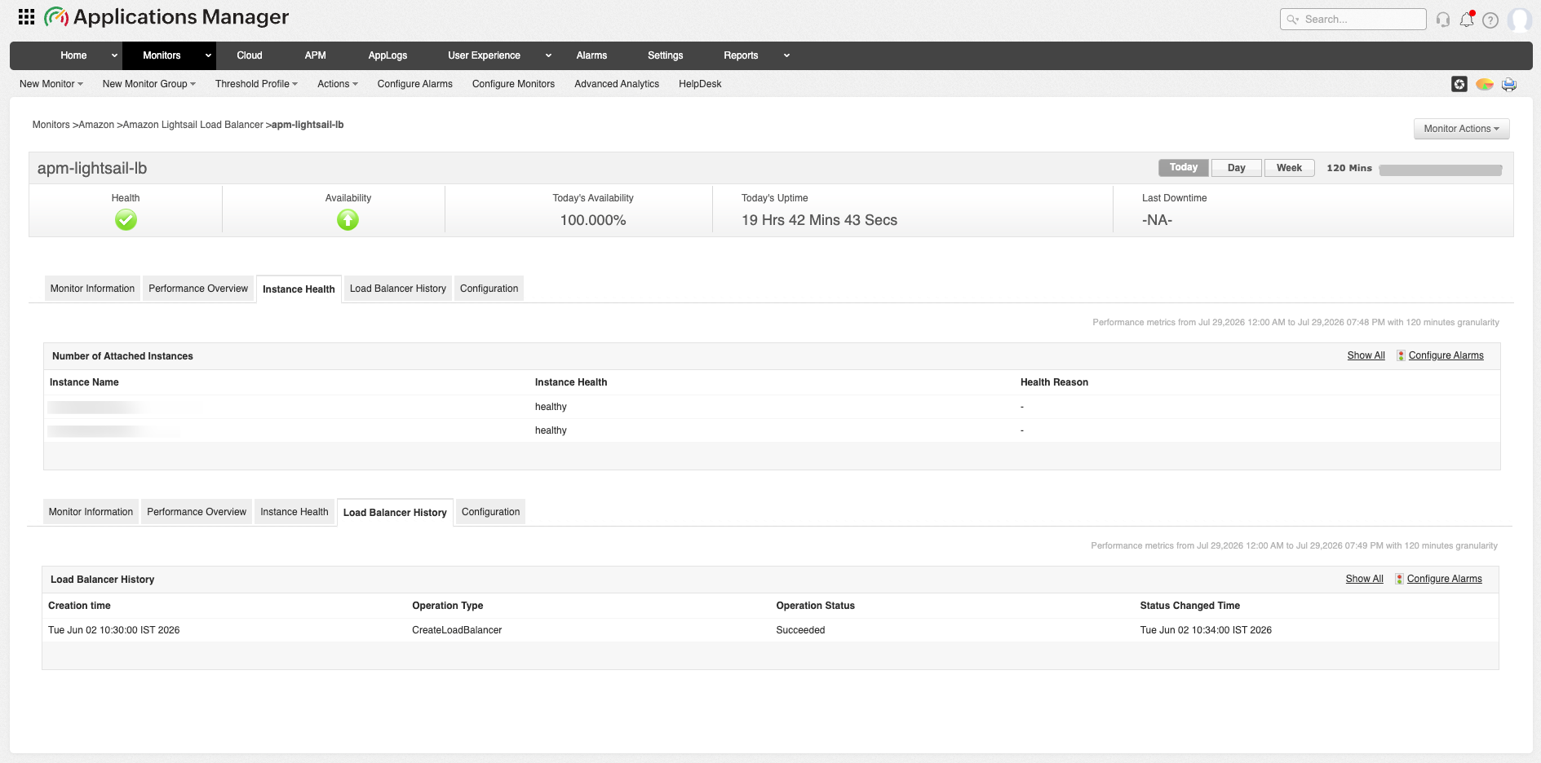Viewport: 1541px width, 763px height.
Task: Open the New Monitor Group dropdown
Action: (149, 84)
